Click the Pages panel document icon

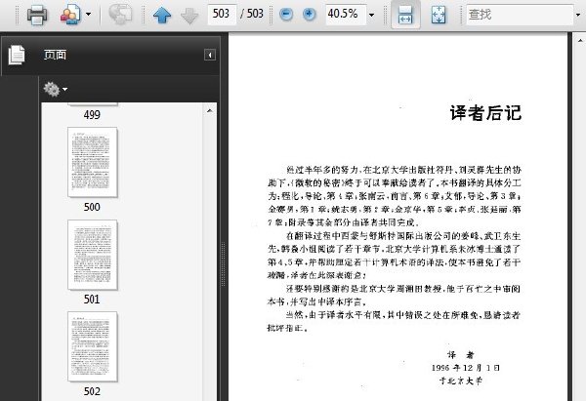point(17,55)
